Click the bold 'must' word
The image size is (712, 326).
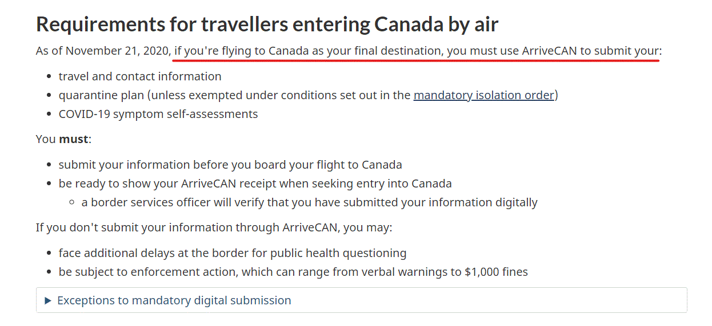(x=74, y=139)
